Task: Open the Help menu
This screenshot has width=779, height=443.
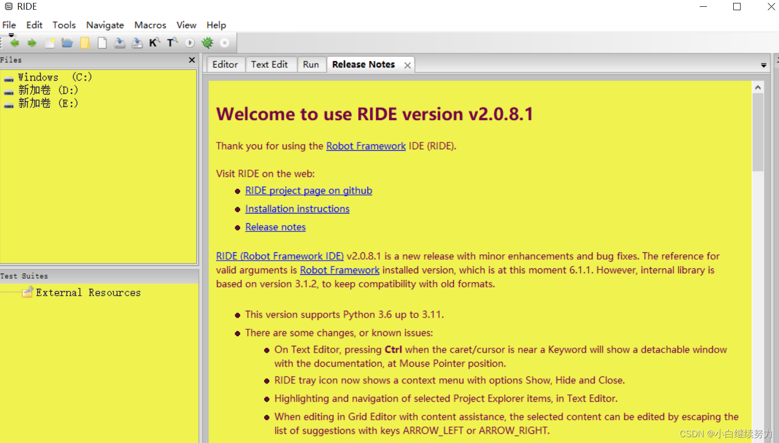Action: point(217,25)
